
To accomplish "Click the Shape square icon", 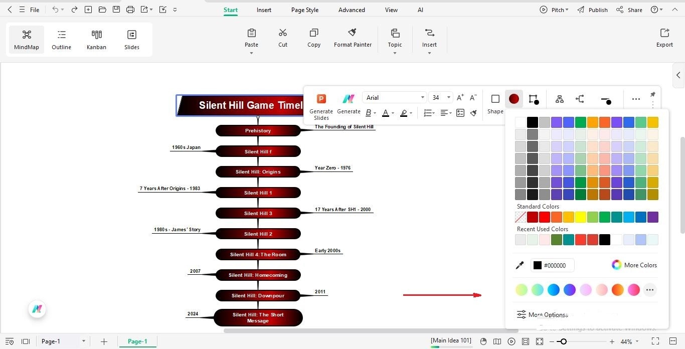I will (x=495, y=99).
